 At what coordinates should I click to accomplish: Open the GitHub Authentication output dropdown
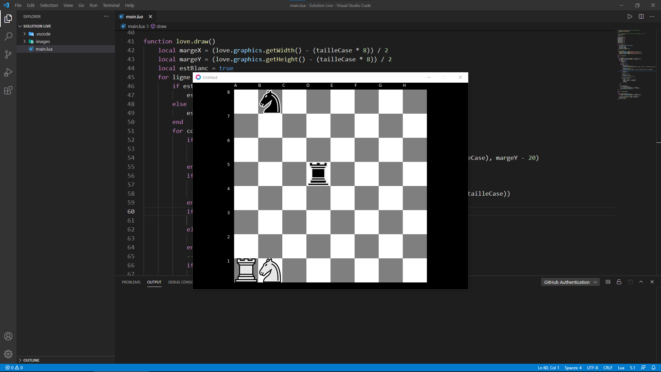pos(570,282)
